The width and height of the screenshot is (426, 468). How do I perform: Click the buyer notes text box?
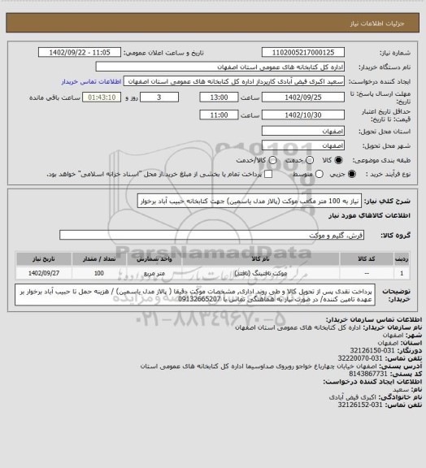tap(195, 295)
